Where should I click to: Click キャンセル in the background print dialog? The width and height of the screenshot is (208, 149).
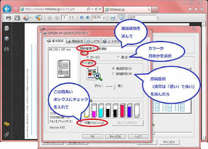169,142
